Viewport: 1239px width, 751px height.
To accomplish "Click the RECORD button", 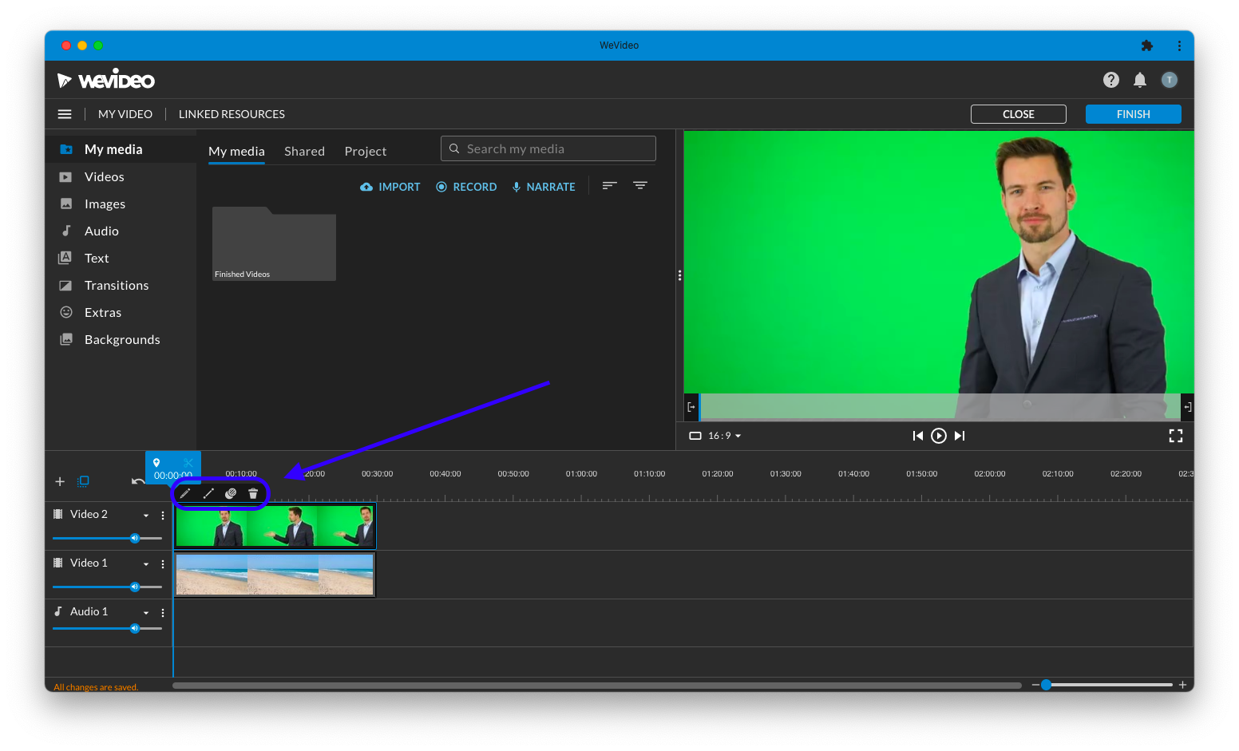I will [466, 187].
